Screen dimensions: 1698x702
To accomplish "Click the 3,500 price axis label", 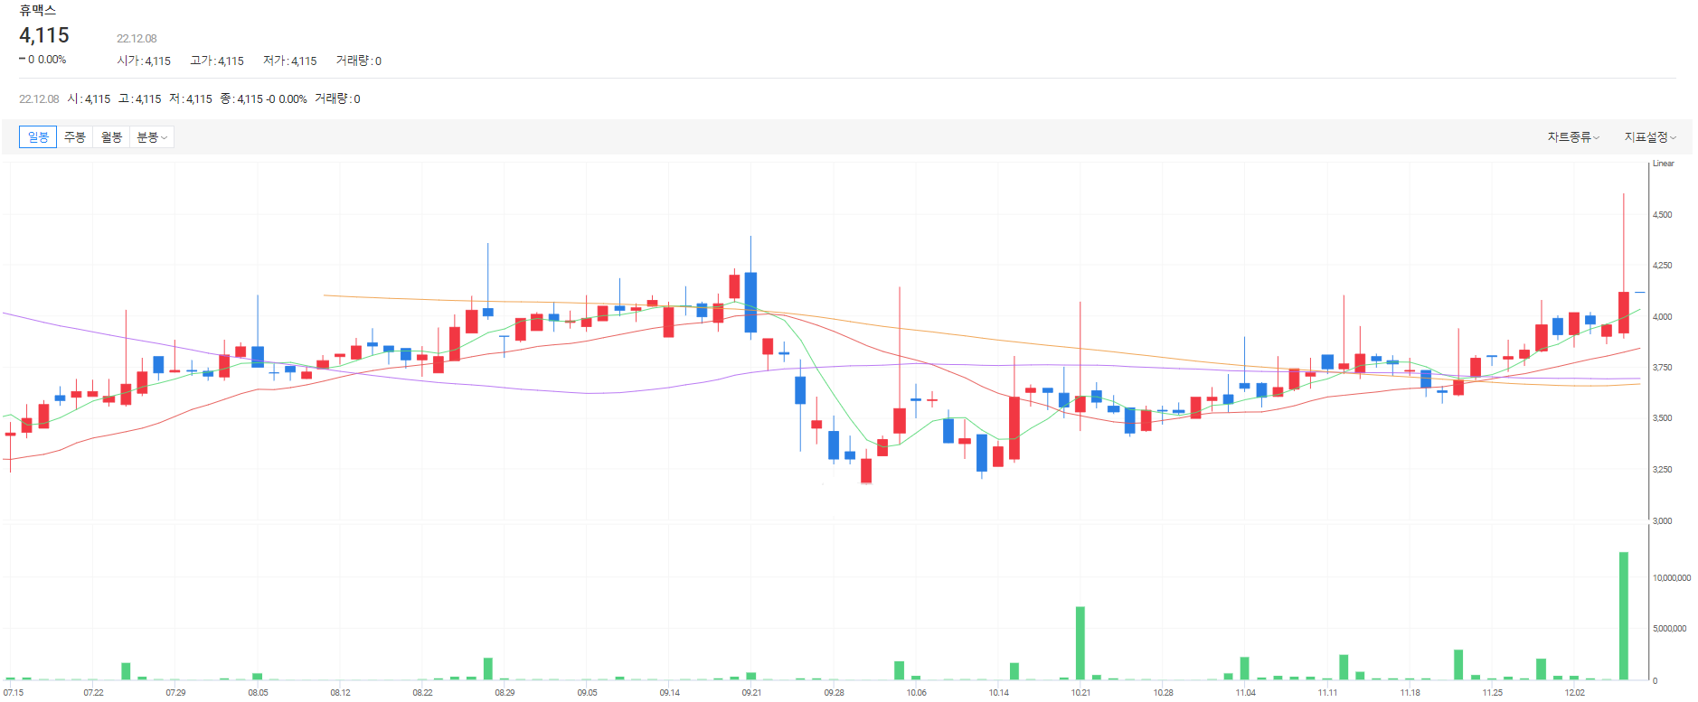I will coord(1662,418).
